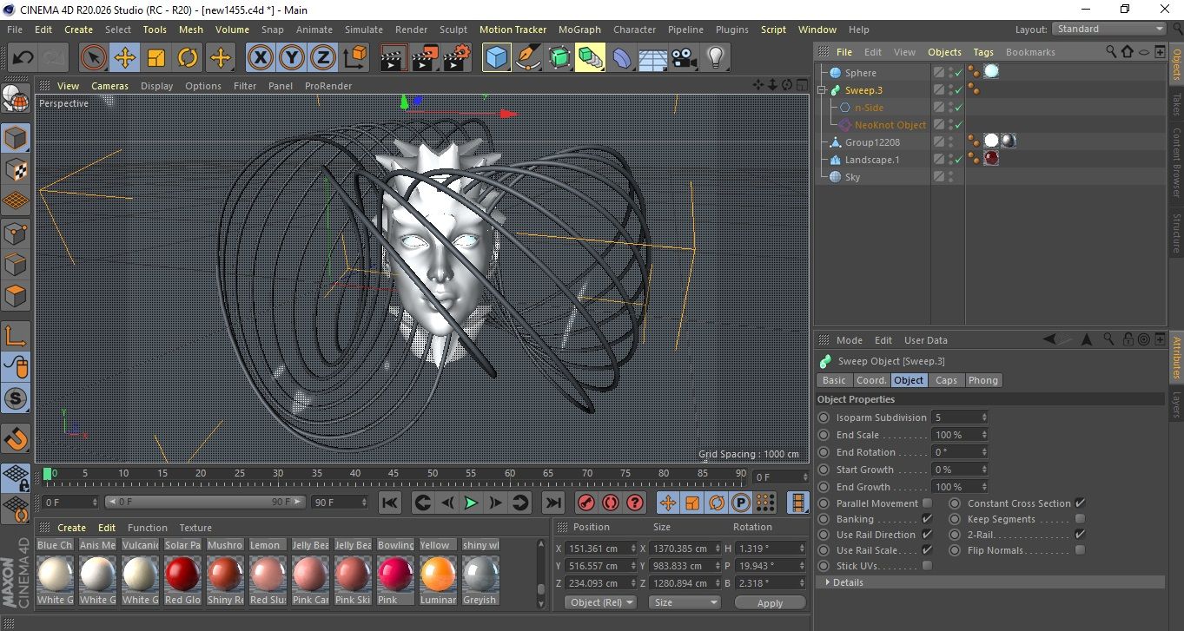Select the Landscape.1 object in the Objects list
This screenshot has width=1184, height=631.
871,160
